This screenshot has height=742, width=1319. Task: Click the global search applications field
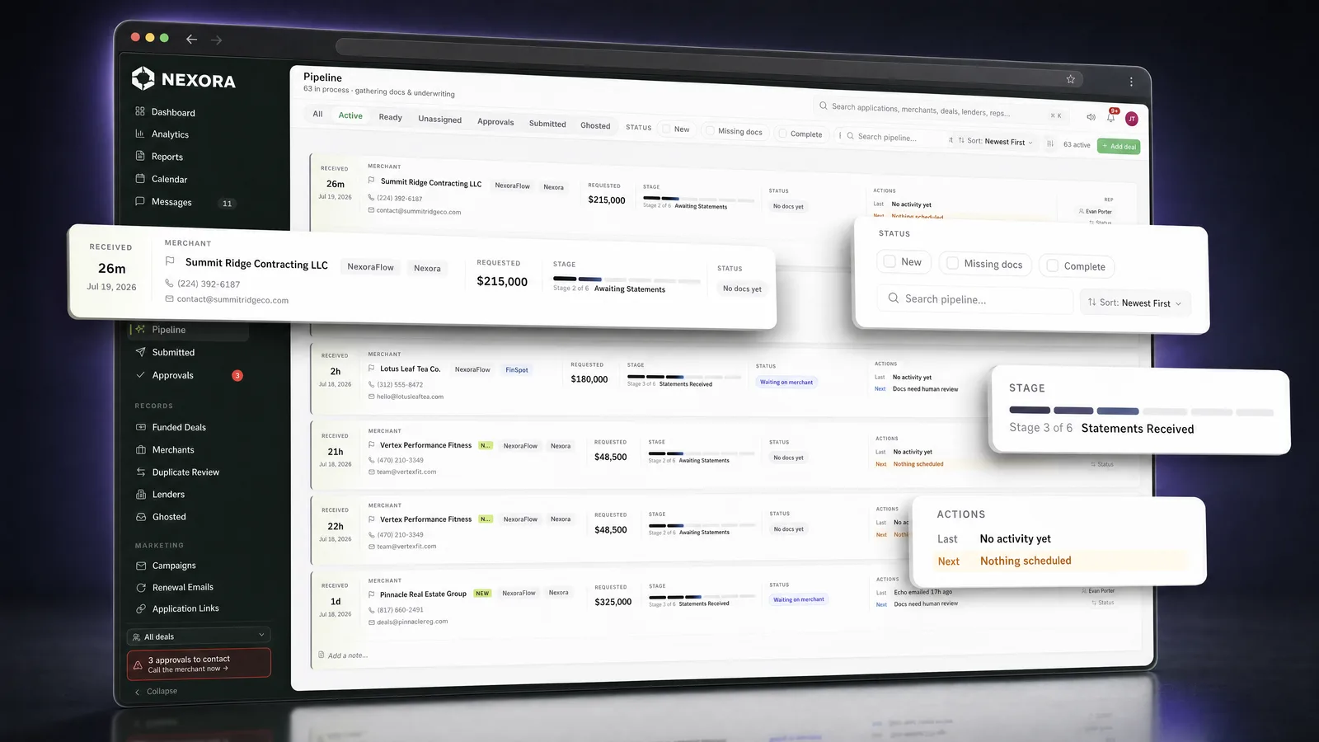point(940,110)
